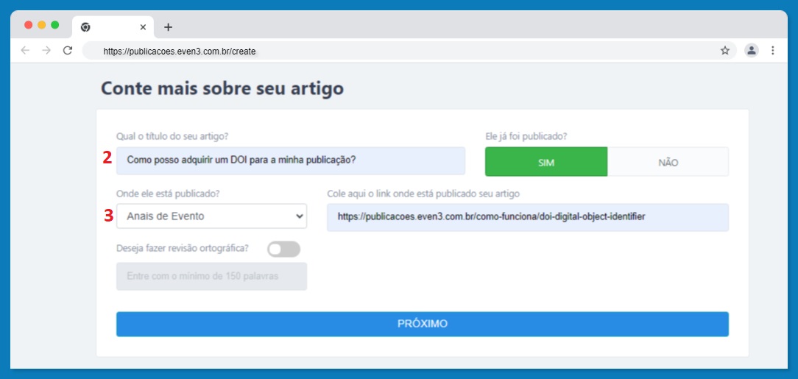Screen dimensions: 798x379
Task: Toggle the revisão ortográfica switch
Action: coord(283,249)
